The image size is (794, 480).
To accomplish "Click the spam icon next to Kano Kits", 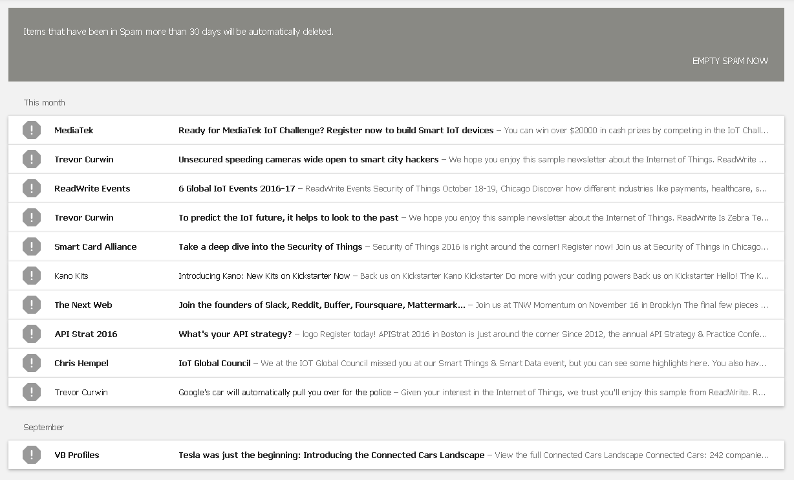I will click(31, 276).
